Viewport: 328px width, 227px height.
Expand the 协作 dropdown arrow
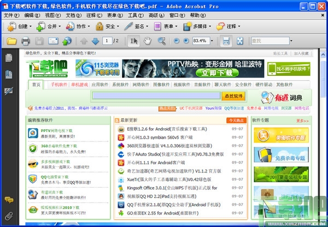(89, 26)
